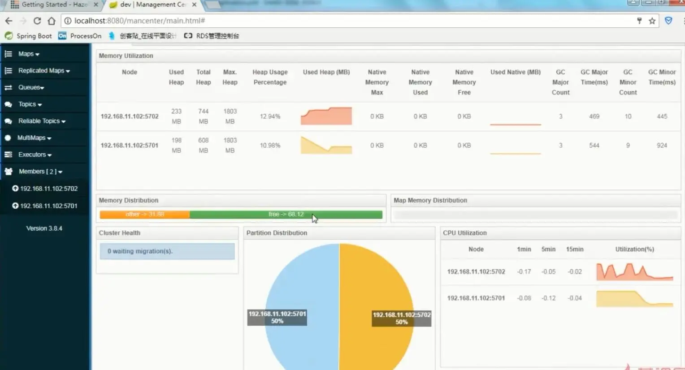Click the Used Heap chart for node 5702
Viewport: 685px width, 370px height.
point(326,116)
